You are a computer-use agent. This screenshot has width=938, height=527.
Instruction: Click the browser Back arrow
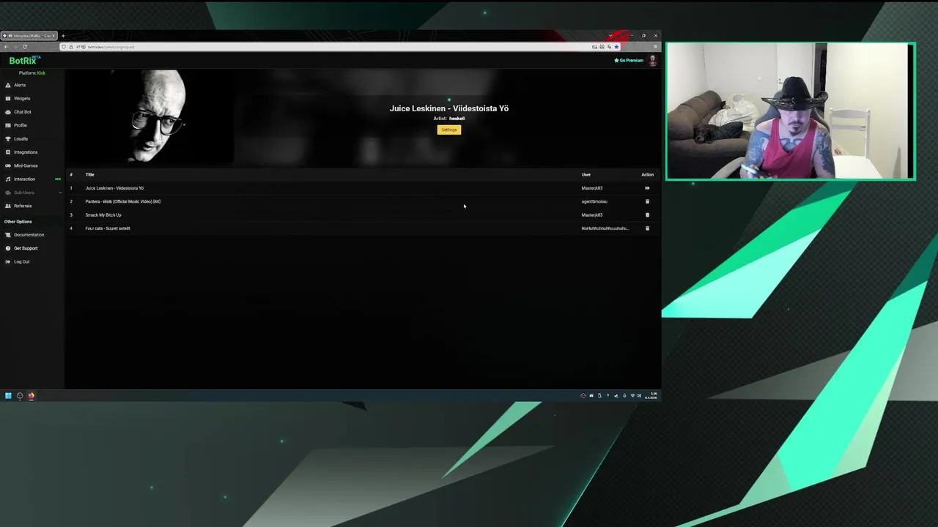(6, 47)
